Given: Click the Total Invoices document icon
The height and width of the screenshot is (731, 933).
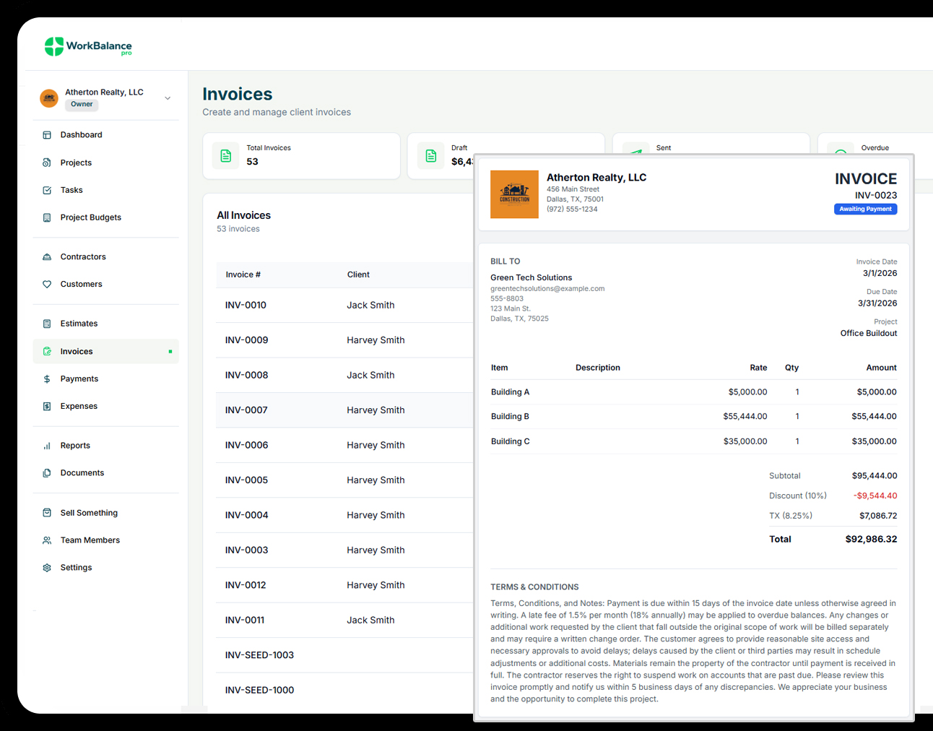Looking at the screenshot, I should pyautogui.click(x=226, y=156).
